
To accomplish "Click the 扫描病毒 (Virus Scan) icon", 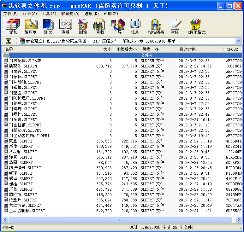I will [x=156, y=26].
